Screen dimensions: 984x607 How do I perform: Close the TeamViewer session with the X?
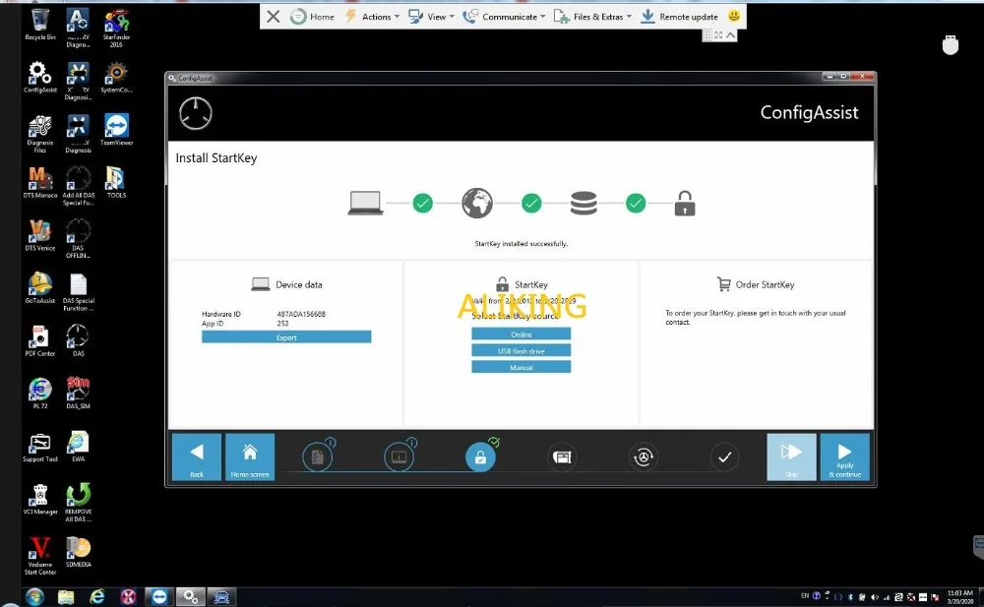273,17
